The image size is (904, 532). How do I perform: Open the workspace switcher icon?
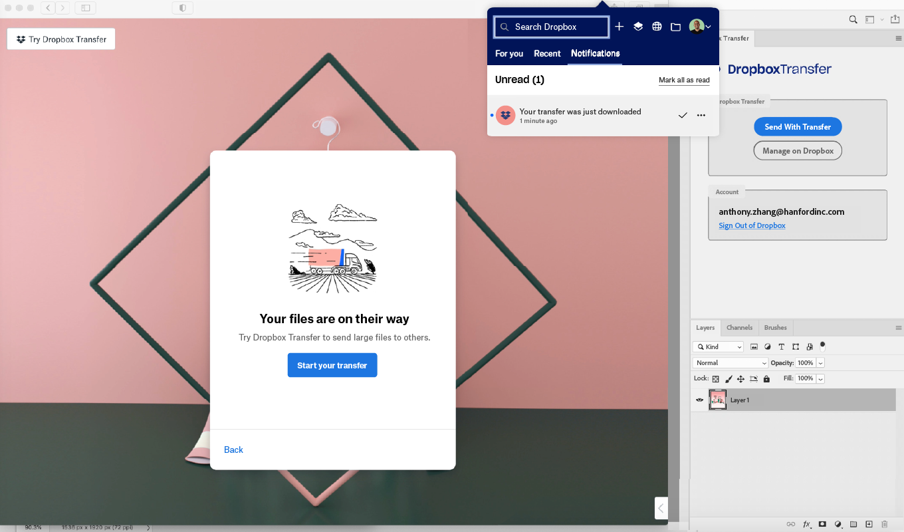[870, 20]
